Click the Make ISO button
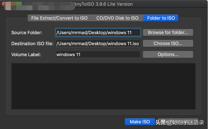Screen dimensions: 208x129 coord(140,122)
